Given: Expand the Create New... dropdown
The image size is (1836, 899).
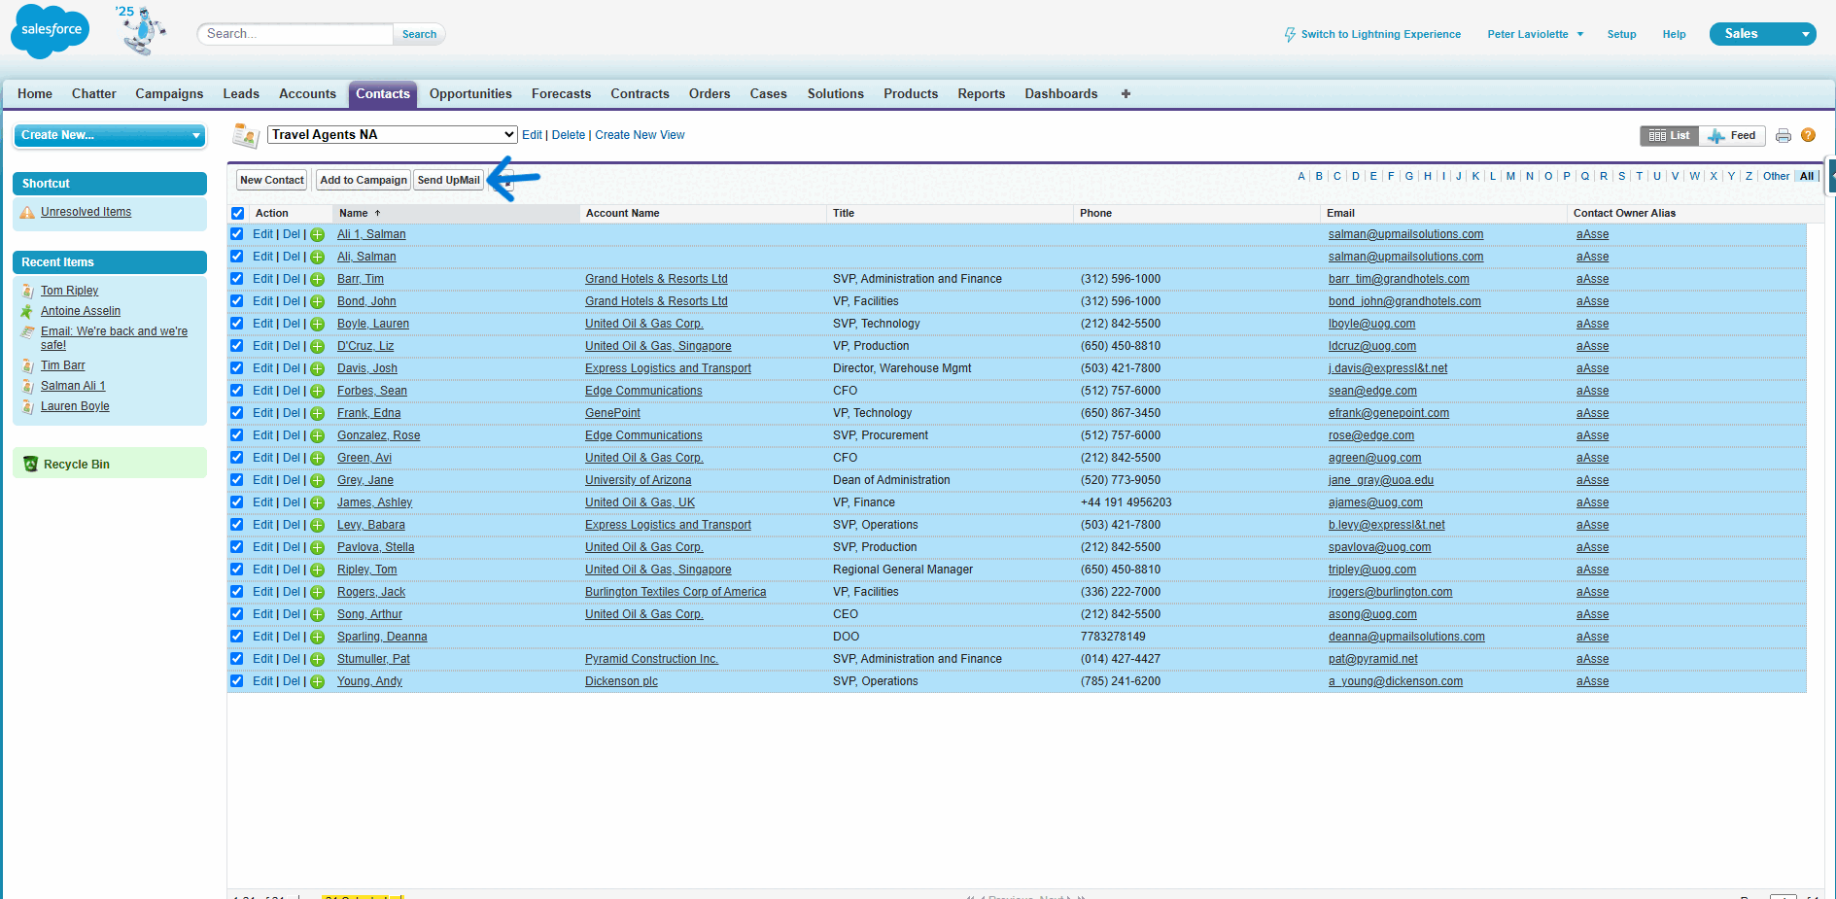Looking at the screenshot, I should click(x=110, y=135).
